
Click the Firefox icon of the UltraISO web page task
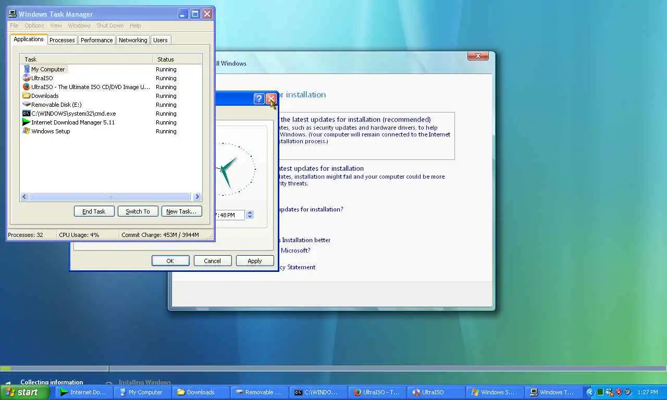pos(27,87)
